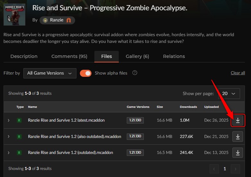
Task: Expand the (also outdated).mcaddon file row
Action: [x=9, y=136]
